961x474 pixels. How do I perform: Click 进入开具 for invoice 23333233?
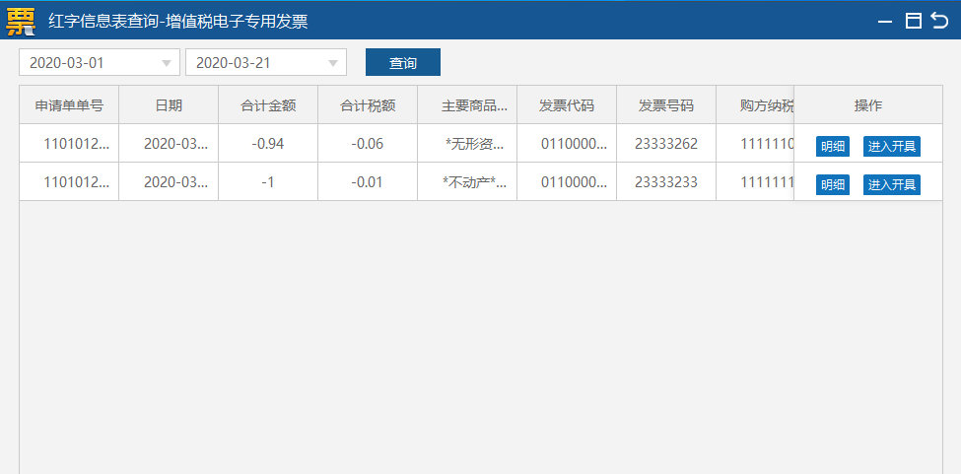pyautogui.click(x=892, y=184)
